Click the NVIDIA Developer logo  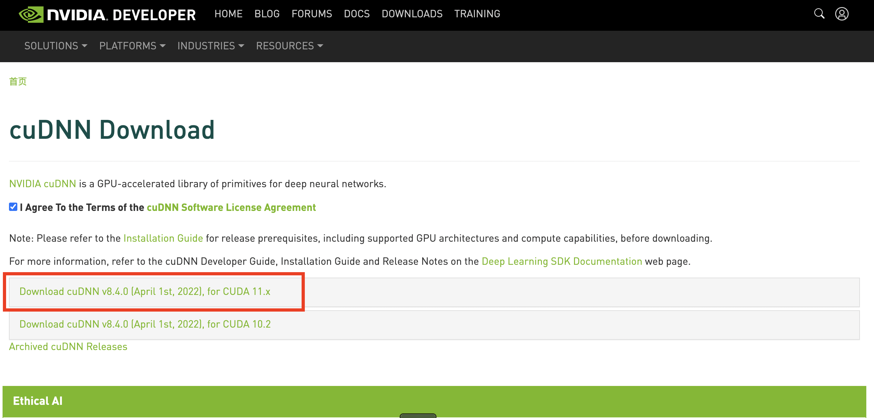pyautogui.click(x=107, y=14)
